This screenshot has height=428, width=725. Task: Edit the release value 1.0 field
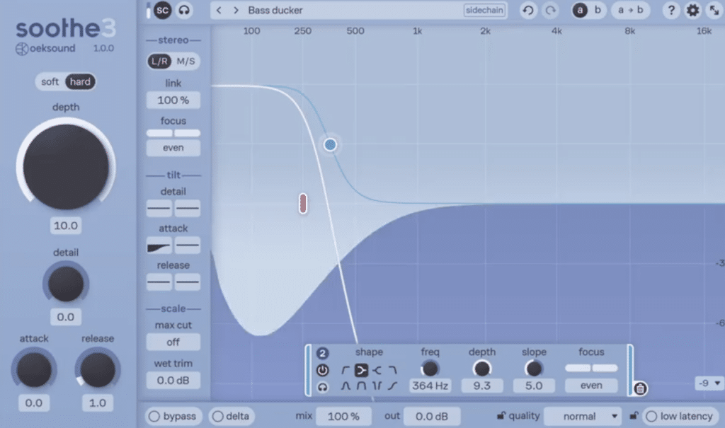[98, 403]
